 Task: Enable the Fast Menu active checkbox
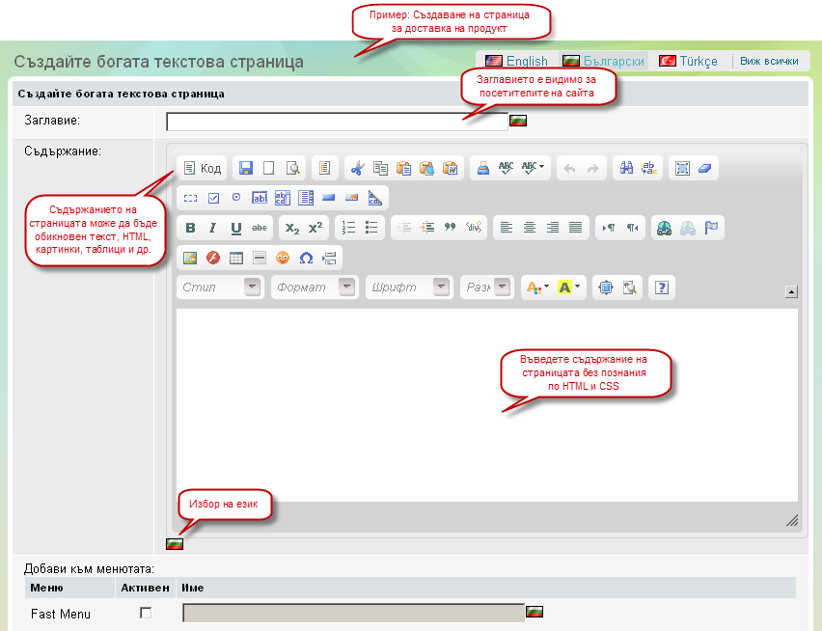click(146, 613)
